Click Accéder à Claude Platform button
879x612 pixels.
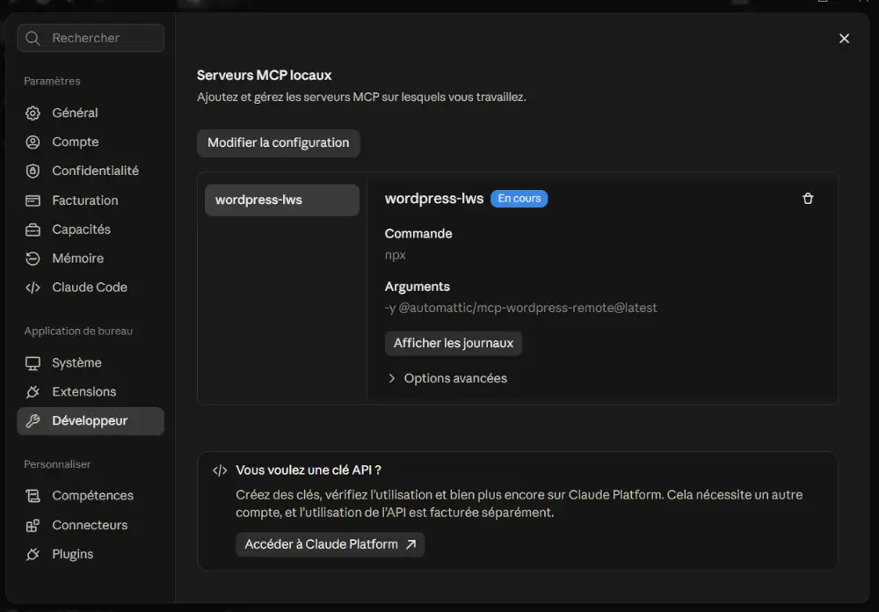[331, 544]
